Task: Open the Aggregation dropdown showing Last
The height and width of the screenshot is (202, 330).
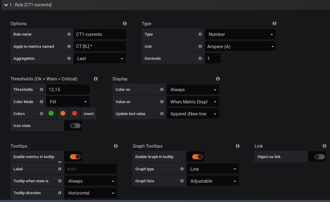Action: click(100, 58)
